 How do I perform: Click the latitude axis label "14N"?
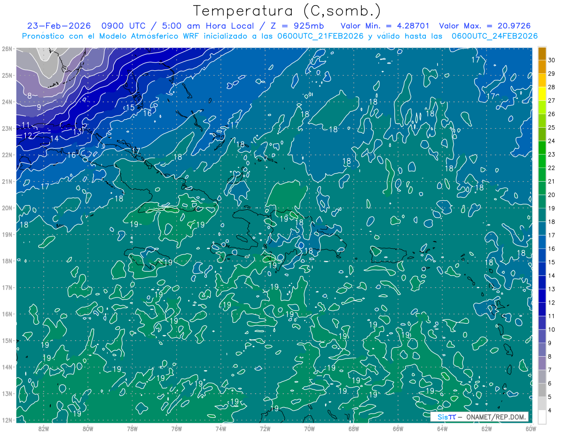pyautogui.click(x=7, y=367)
